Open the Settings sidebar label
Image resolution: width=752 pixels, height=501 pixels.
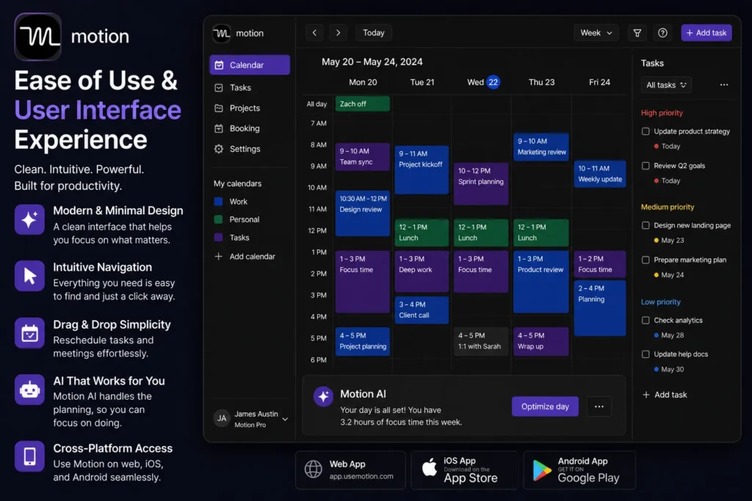click(245, 149)
